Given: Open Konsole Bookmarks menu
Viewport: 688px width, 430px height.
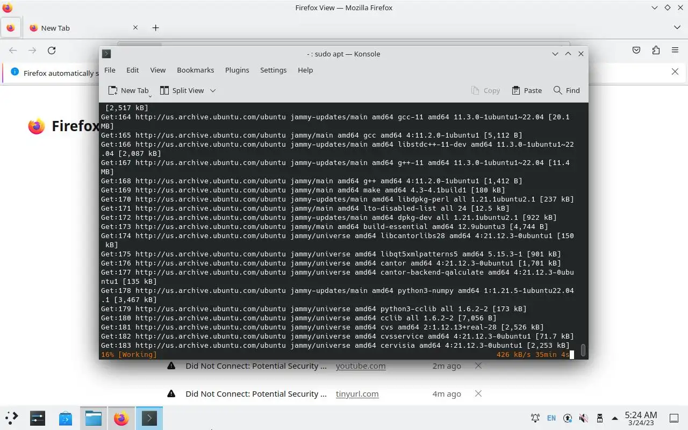Looking at the screenshot, I should click(x=195, y=70).
